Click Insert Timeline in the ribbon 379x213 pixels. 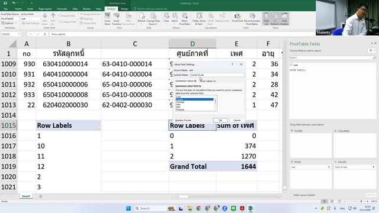(x=116, y=20)
